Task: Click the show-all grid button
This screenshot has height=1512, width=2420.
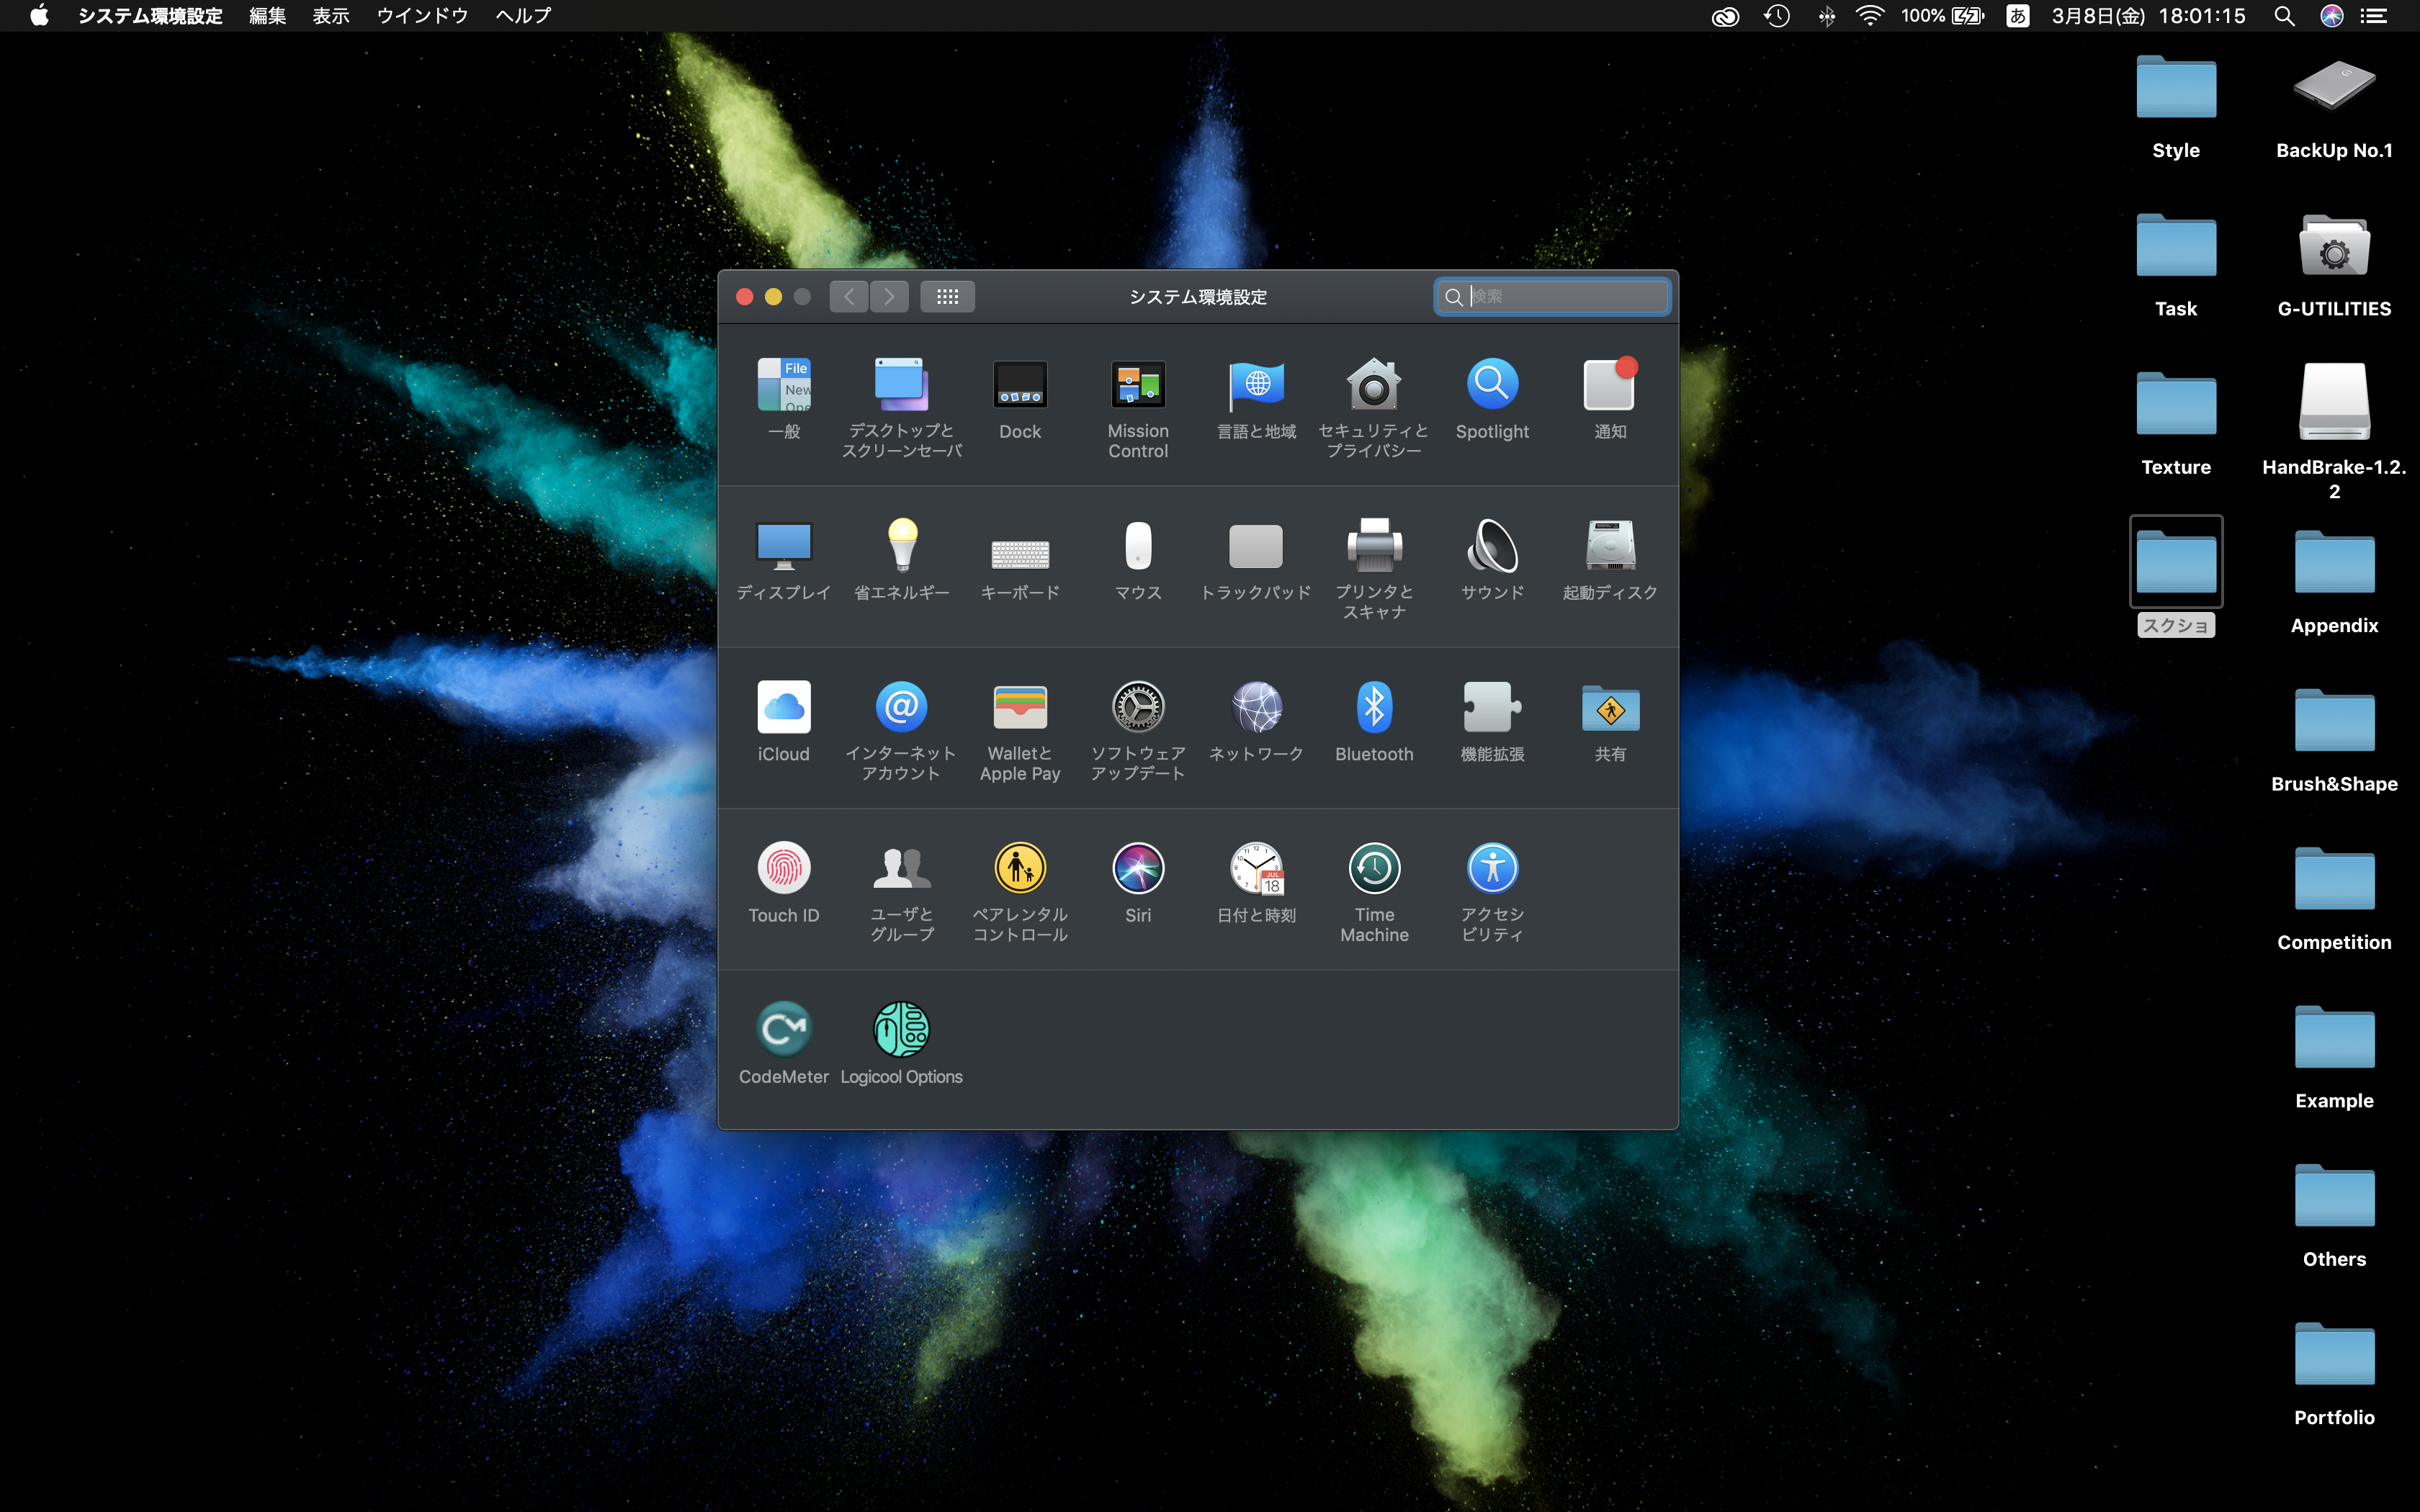Action: pos(947,297)
